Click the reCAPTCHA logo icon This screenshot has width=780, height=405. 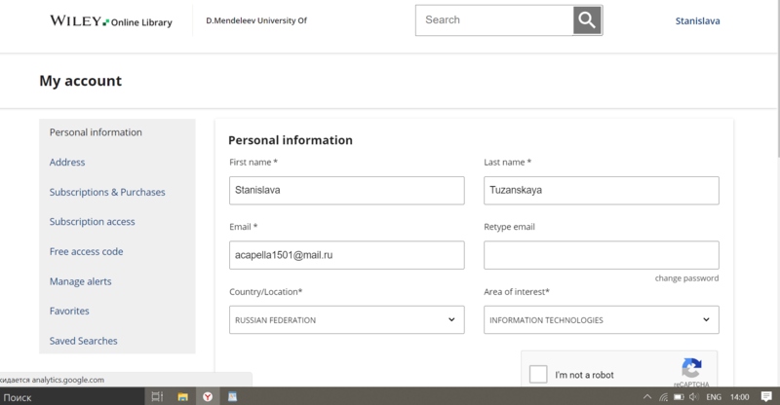pos(691,368)
